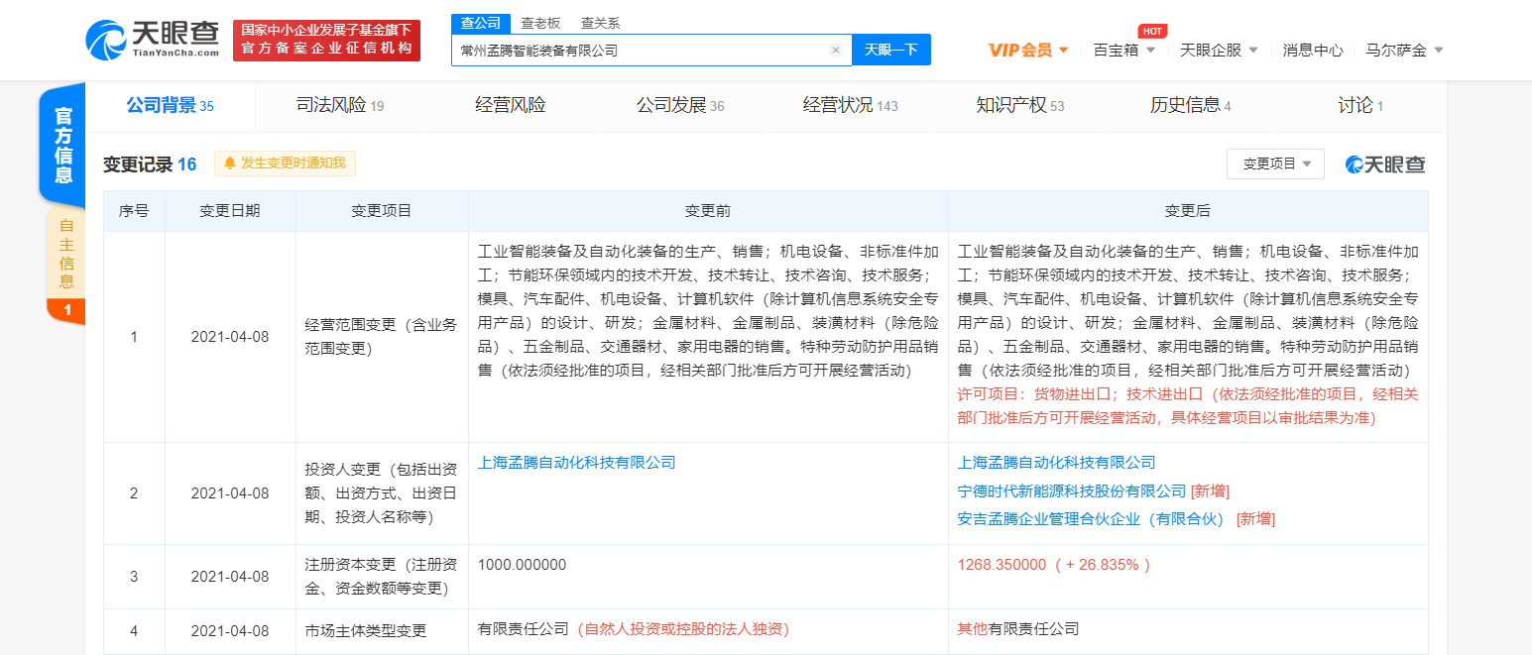The width and height of the screenshot is (1532, 655).
Task: Open the 宁德时代新能源科技股份有限公司 link
Action: (1072, 491)
